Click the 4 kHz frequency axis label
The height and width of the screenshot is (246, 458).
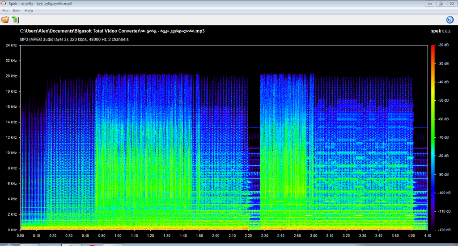point(12,199)
